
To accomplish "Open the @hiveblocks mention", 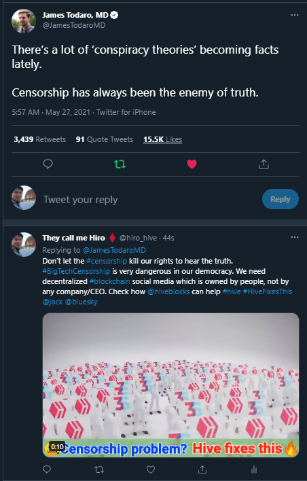I will (x=168, y=291).
